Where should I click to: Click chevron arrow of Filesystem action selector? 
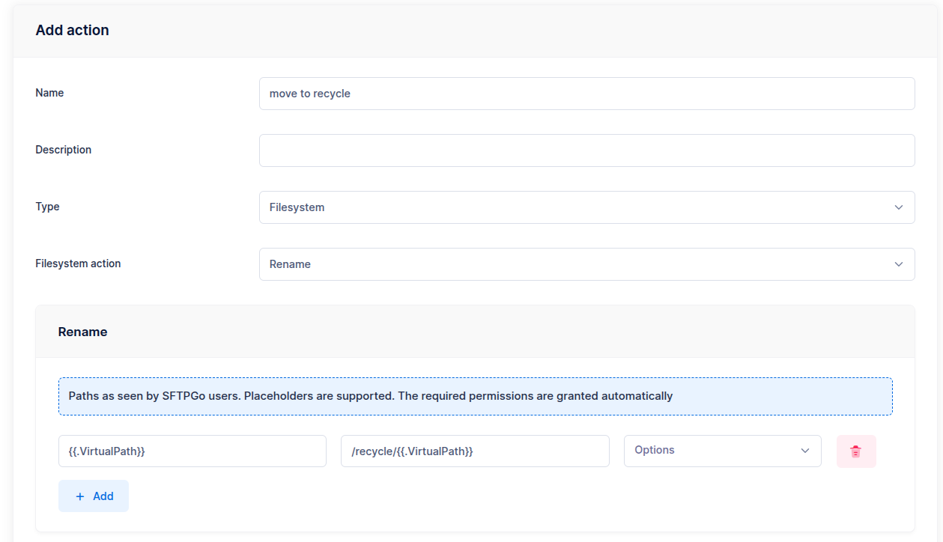tap(899, 264)
